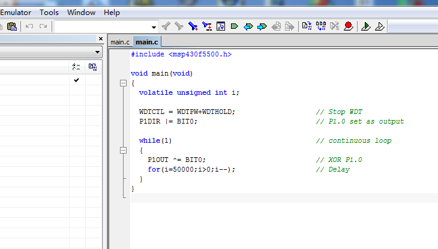Click the Download and Debug icon
The height and width of the screenshot is (249, 438).
(x=365, y=26)
